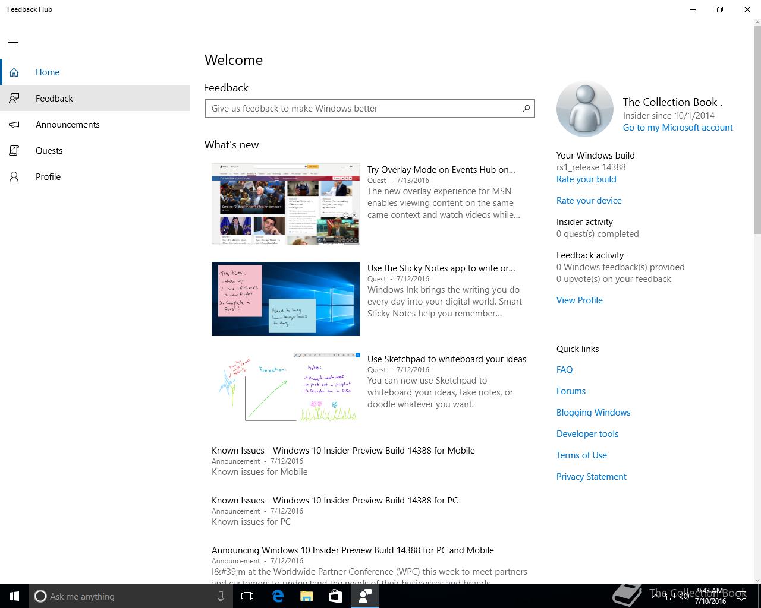Image resolution: width=761 pixels, height=608 pixels.
Task: Open the View Profile link
Action: (x=580, y=300)
